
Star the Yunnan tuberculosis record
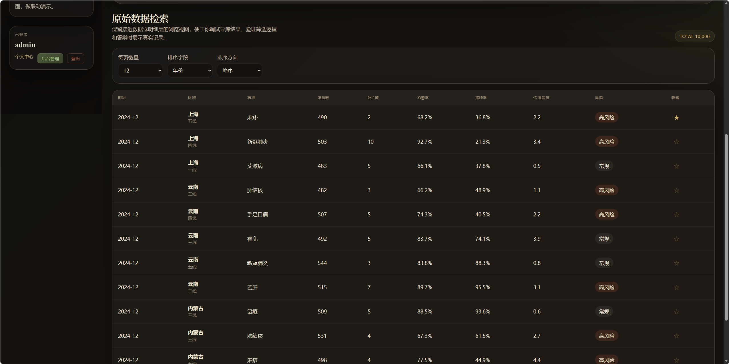(676, 190)
